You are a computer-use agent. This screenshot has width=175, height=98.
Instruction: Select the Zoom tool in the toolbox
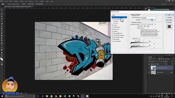pos(2,55)
